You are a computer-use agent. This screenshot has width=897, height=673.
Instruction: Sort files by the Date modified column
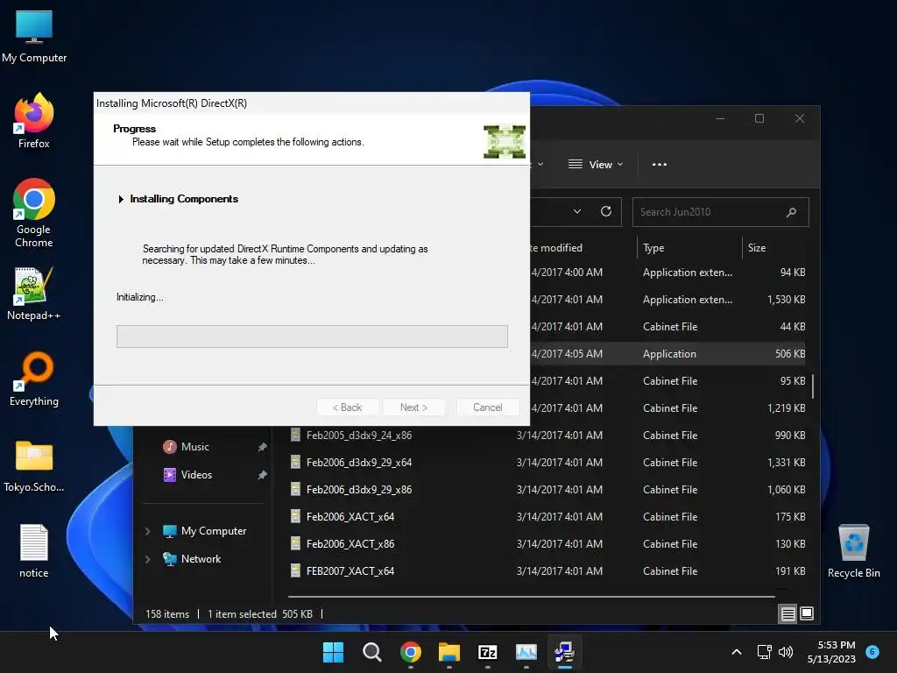pyautogui.click(x=556, y=248)
